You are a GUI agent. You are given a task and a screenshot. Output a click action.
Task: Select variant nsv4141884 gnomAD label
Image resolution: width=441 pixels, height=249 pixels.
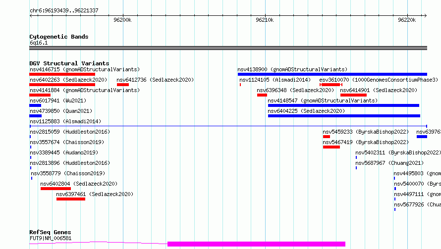(85, 90)
